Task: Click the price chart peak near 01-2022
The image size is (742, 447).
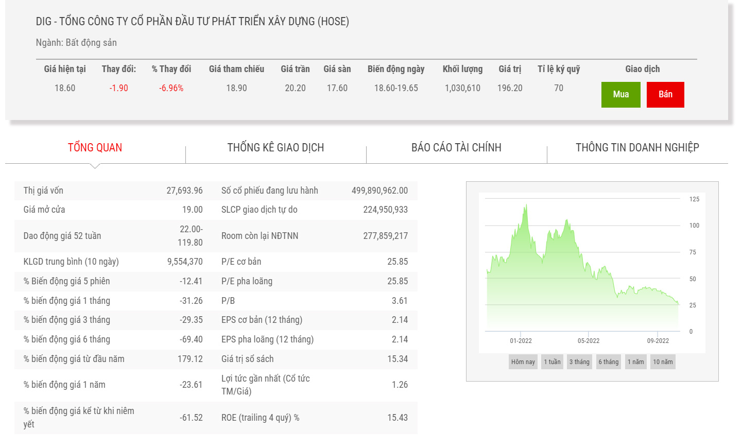Action: tap(526, 206)
